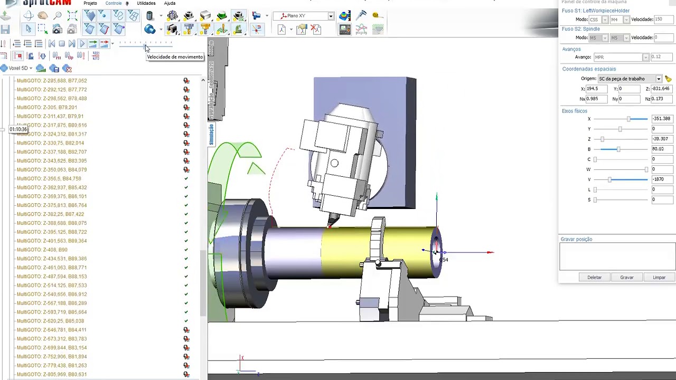Open the Controle menu

pyautogui.click(x=114, y=3)
